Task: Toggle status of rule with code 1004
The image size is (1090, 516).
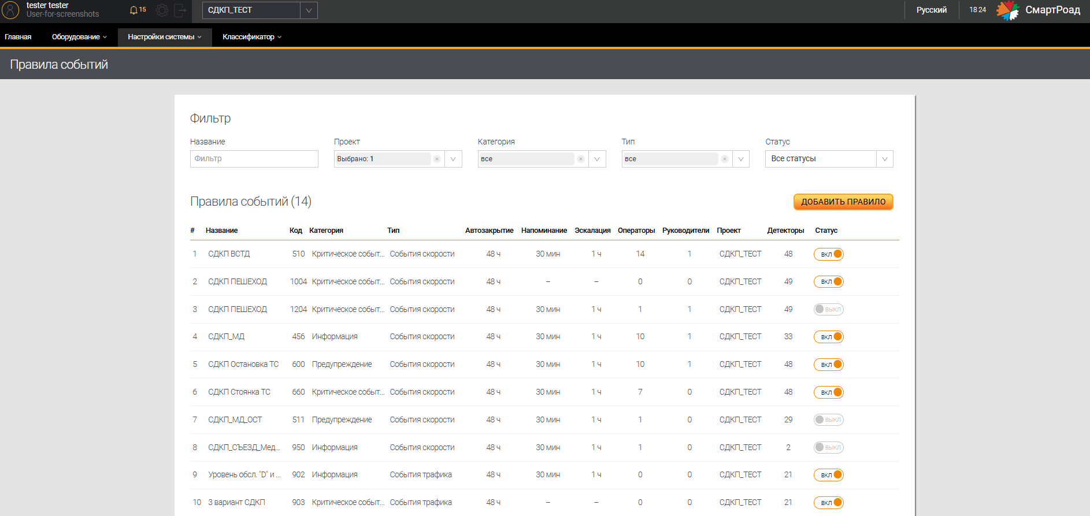Action: (829, 282)
